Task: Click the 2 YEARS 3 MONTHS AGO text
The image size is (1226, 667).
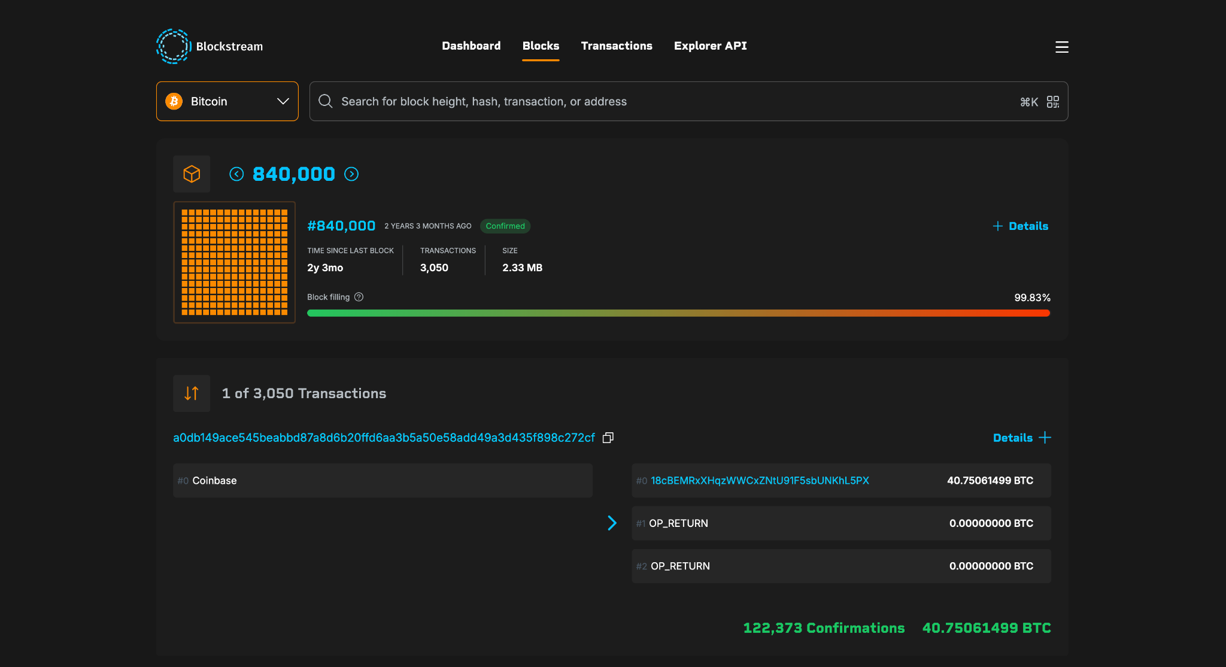Action: [428, 226]
